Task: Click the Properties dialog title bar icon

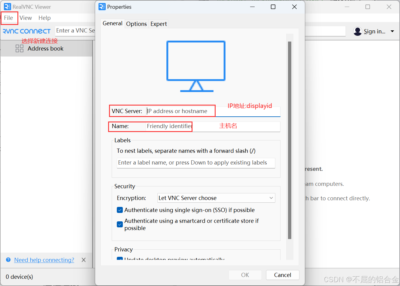Action: point(102,7)
